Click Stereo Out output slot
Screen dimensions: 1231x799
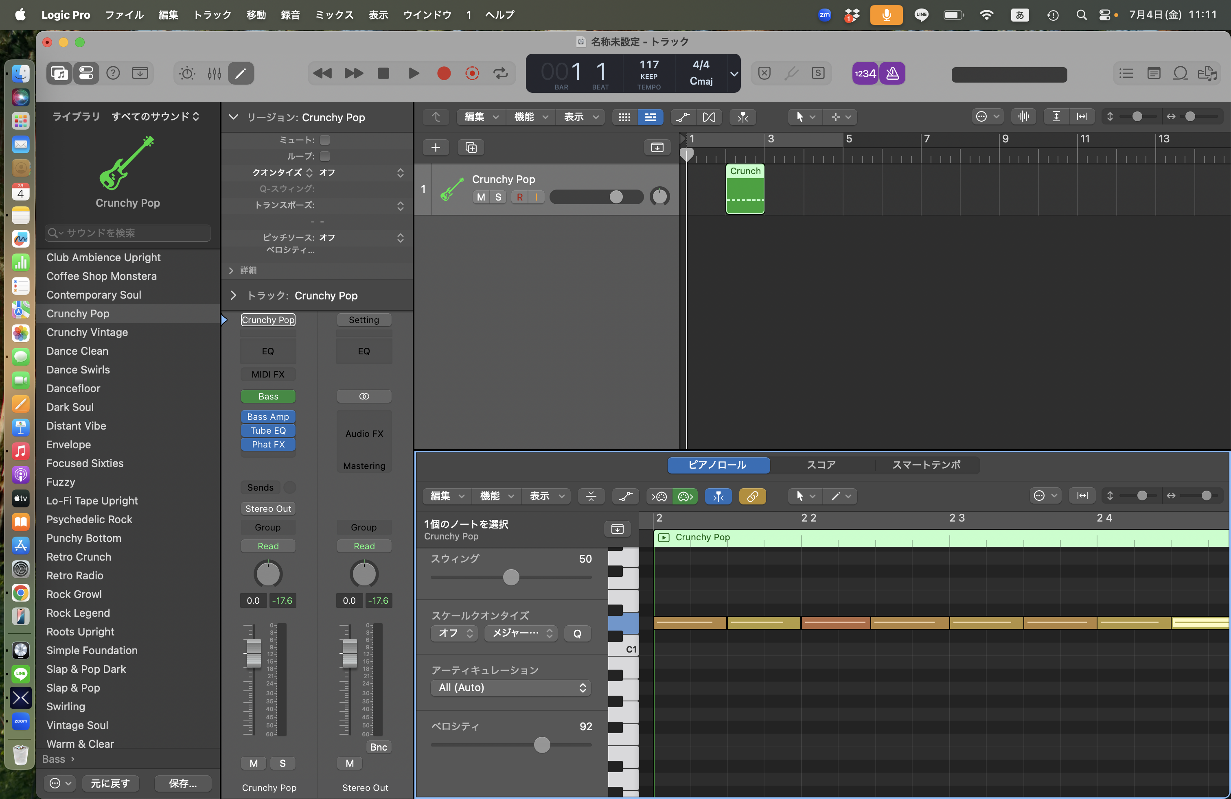(x=268, y=509)
